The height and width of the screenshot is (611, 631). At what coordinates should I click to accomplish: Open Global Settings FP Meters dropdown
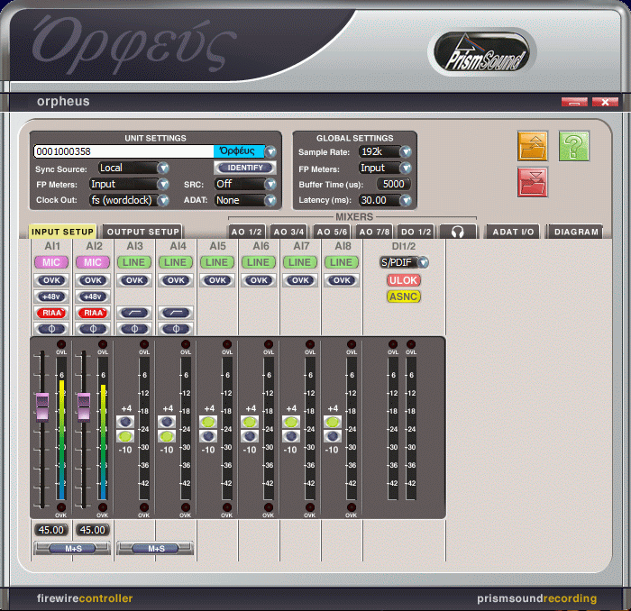click(x=406, y=168)
